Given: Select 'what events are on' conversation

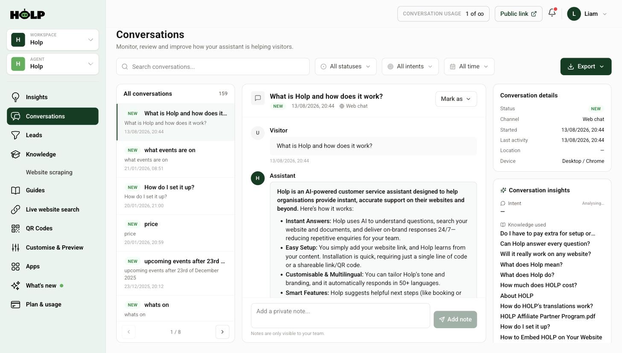Looking at the screenshot, I should [x=176, y=159].
